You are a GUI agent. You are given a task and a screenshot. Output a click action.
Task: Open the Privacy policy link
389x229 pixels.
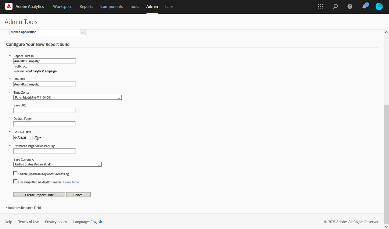(56, 222)
